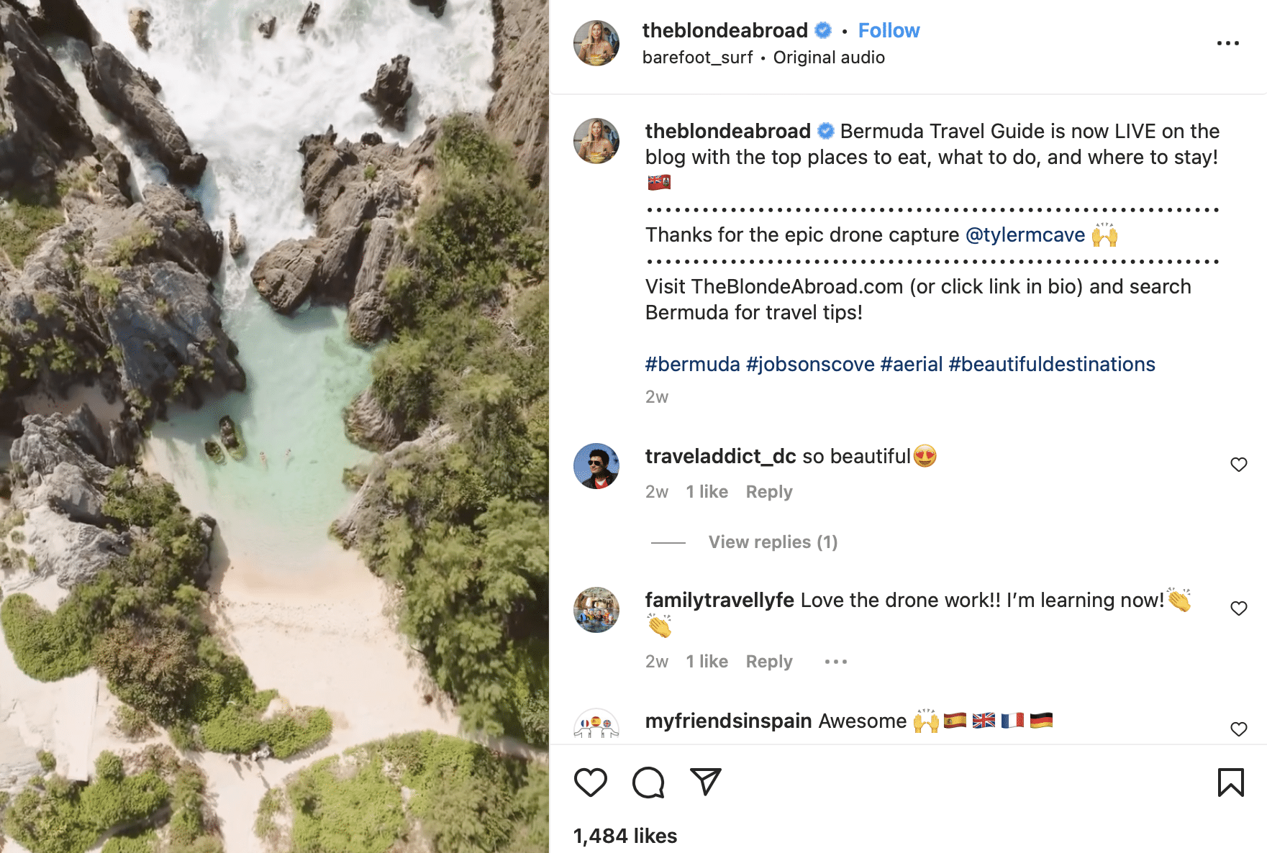Open familytravellyfe comment options dots

tap(835, 662)
